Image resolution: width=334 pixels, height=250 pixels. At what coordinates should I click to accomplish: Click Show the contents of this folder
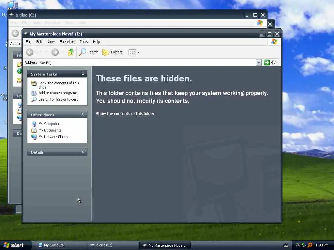125,114
